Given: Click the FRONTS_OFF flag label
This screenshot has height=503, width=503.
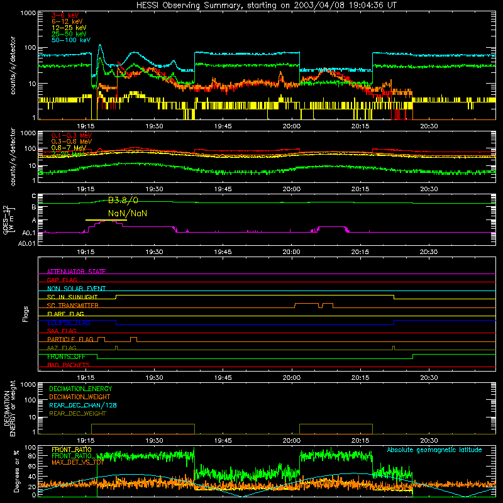Looking at the screenshot, I should [x=66, y=357].
